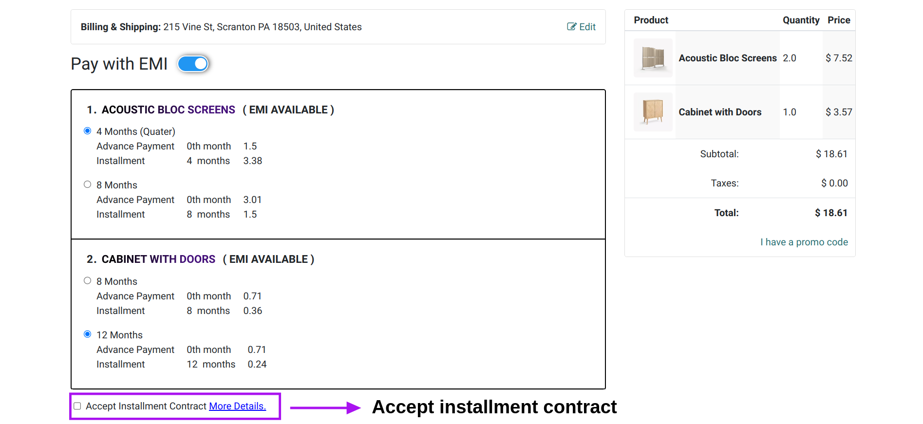Open Cabinet with Doors product thumbnail
923x424 pixels.
coord(653,112)
